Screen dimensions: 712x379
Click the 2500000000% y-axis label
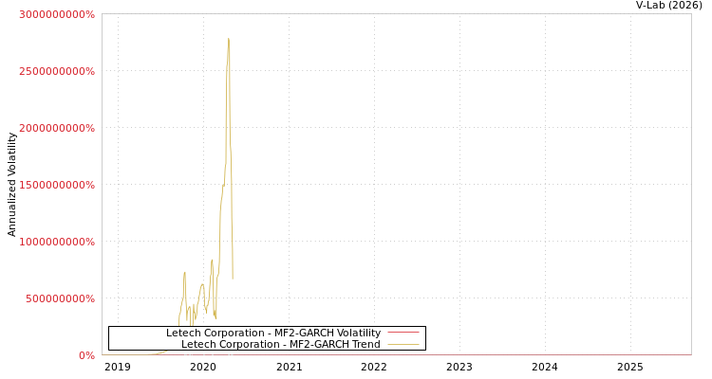click(57, 71)
